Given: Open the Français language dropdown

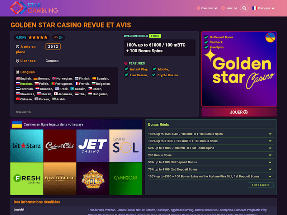Looking at the screenshot, I should 263,8.
